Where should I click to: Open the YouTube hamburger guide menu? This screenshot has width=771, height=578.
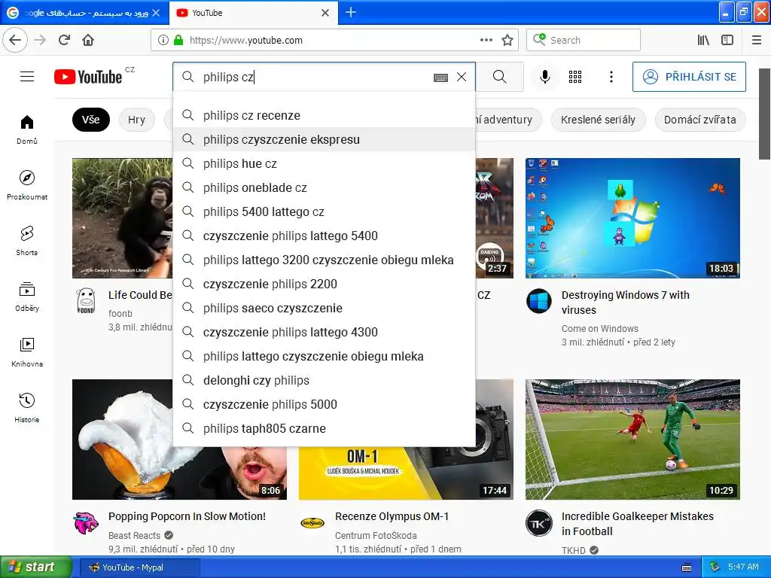[27, 77]
